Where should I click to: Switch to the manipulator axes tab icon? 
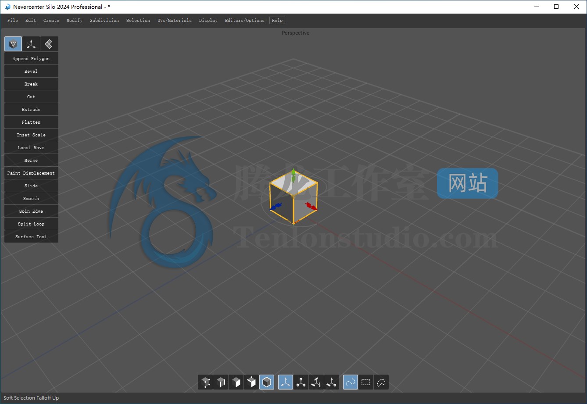[31, 44]
